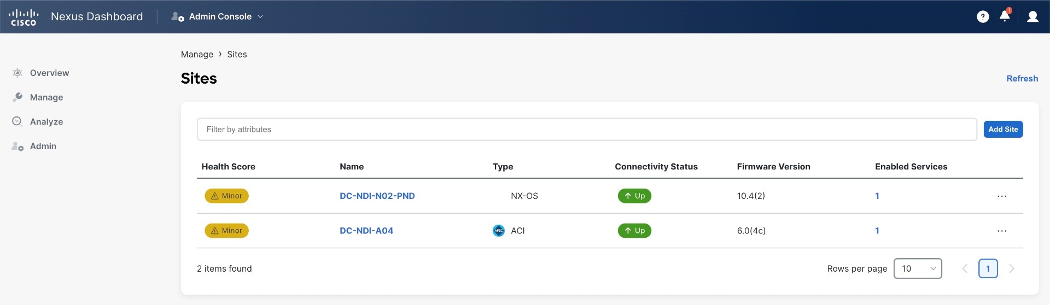The width and height of the screenshot is (1050, 305).
Task: Click the Nexus Dashboard title
Action: coord(97,17)
